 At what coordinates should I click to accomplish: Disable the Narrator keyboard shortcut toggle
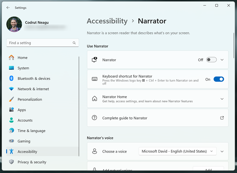pyautogui.click(x=219, y=79)
